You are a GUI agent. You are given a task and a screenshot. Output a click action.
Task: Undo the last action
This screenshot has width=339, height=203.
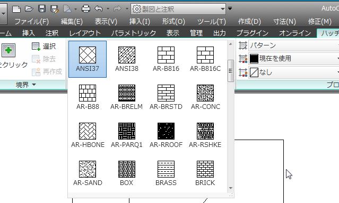click(x=99, y=9)
